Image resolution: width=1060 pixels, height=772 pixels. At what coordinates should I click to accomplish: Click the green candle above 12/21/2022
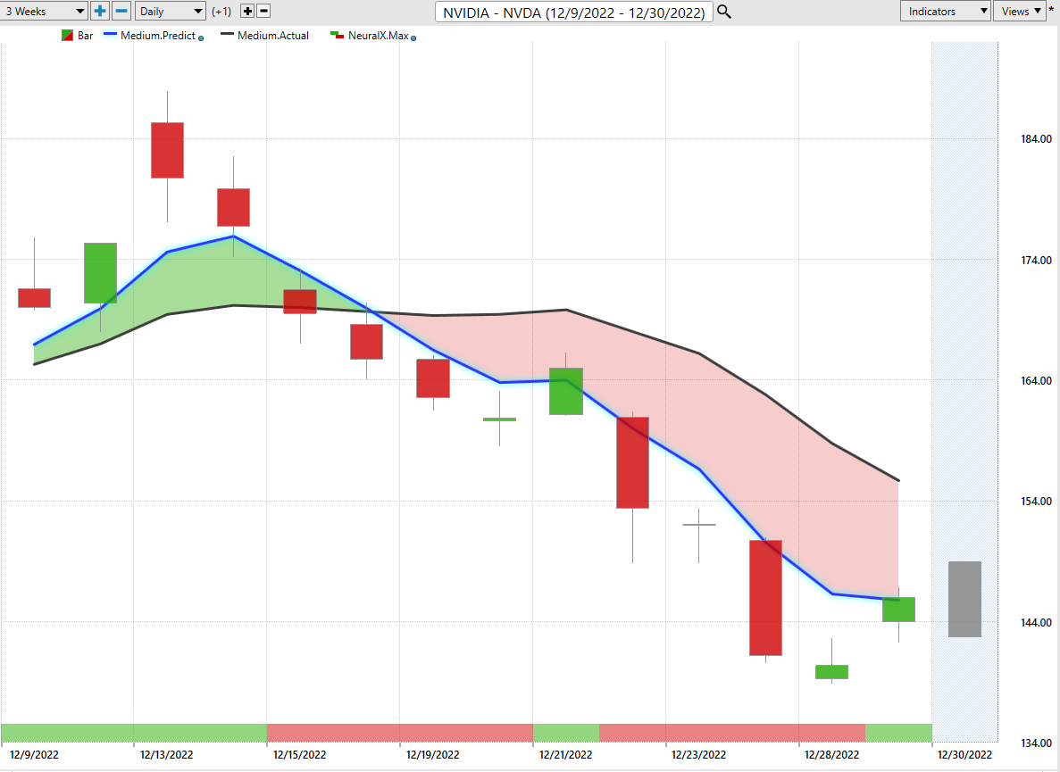pyautogui.click(x=566, y=391)
